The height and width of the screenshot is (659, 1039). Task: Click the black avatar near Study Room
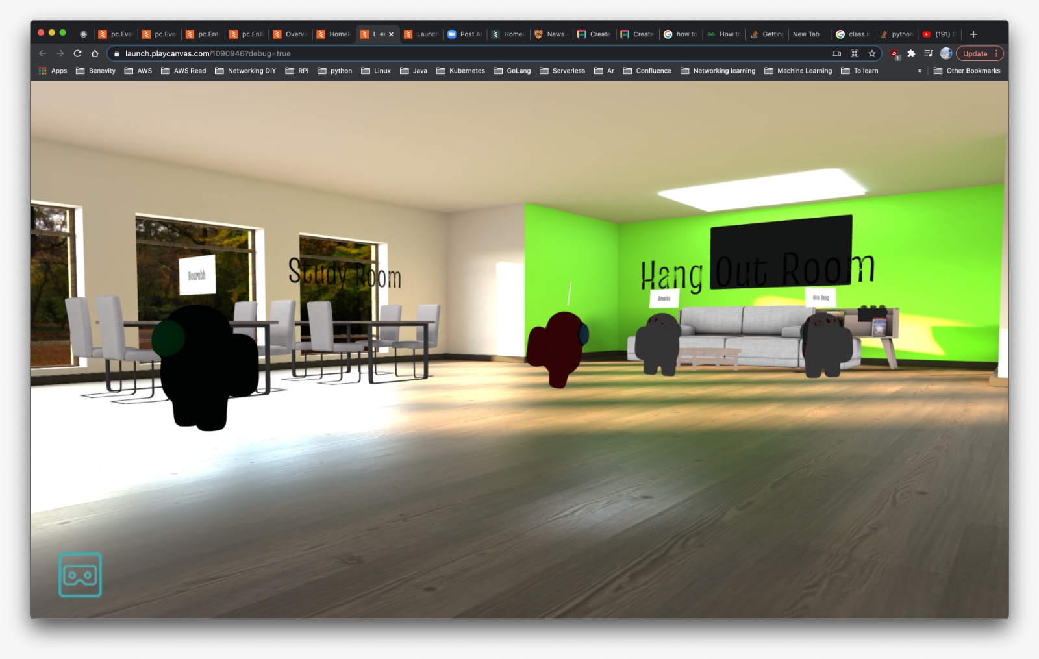tap(205, 367)
